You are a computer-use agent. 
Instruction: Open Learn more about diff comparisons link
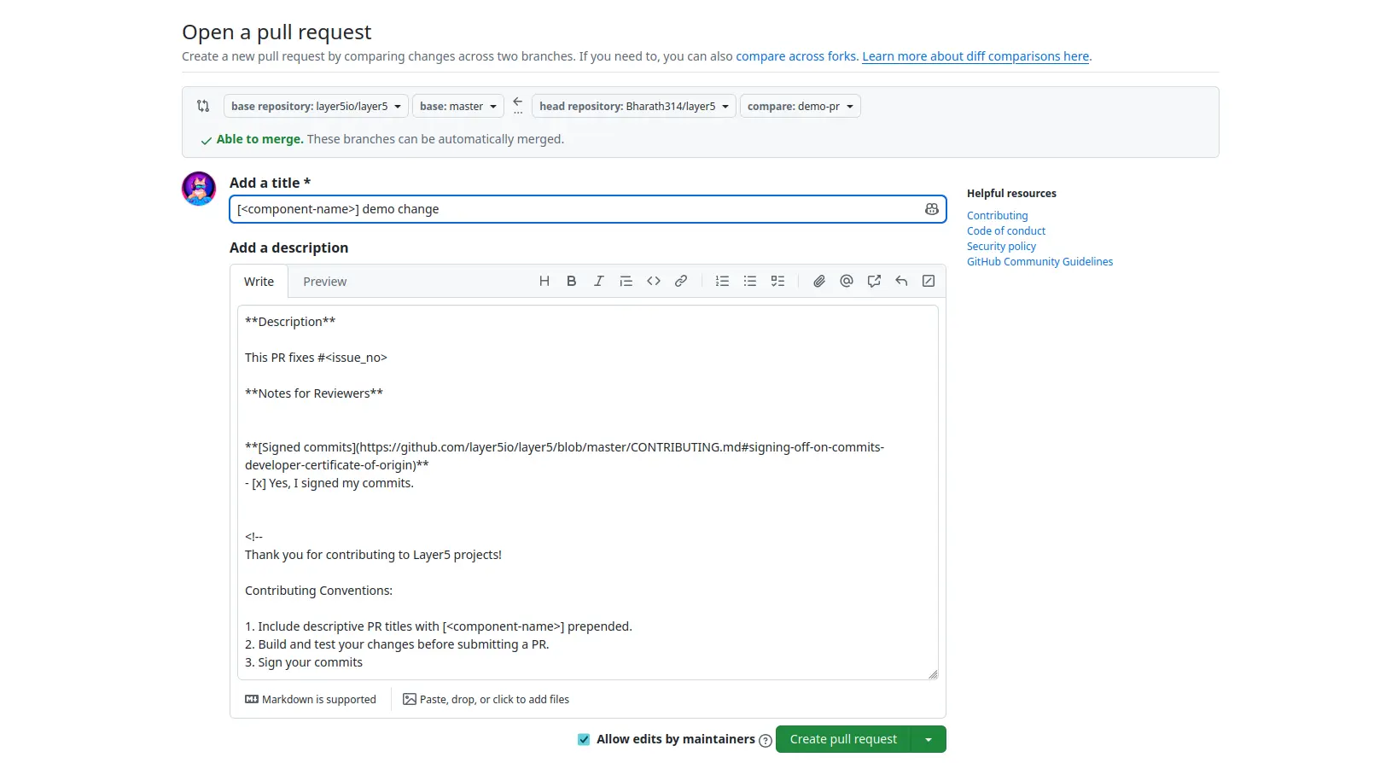(x=975, y=56)
